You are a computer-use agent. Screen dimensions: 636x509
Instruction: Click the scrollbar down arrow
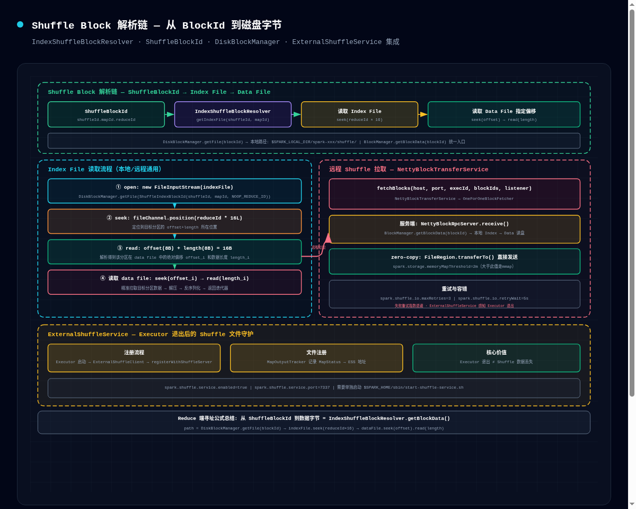[x=632, y=504]
